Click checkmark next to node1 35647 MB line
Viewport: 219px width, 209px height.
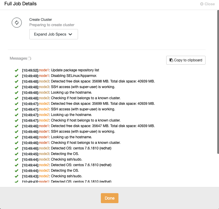click(x=16, y=126)
